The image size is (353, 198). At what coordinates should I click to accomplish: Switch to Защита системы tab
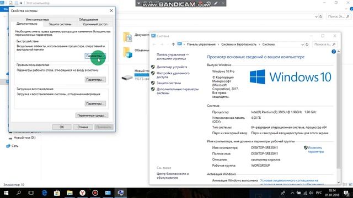[60, 24]
